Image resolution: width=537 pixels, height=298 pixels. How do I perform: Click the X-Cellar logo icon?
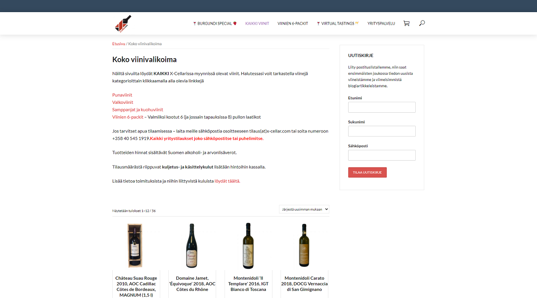[x=123, y=23]
